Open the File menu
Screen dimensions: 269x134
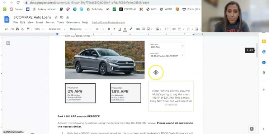(x=15, y=23)
